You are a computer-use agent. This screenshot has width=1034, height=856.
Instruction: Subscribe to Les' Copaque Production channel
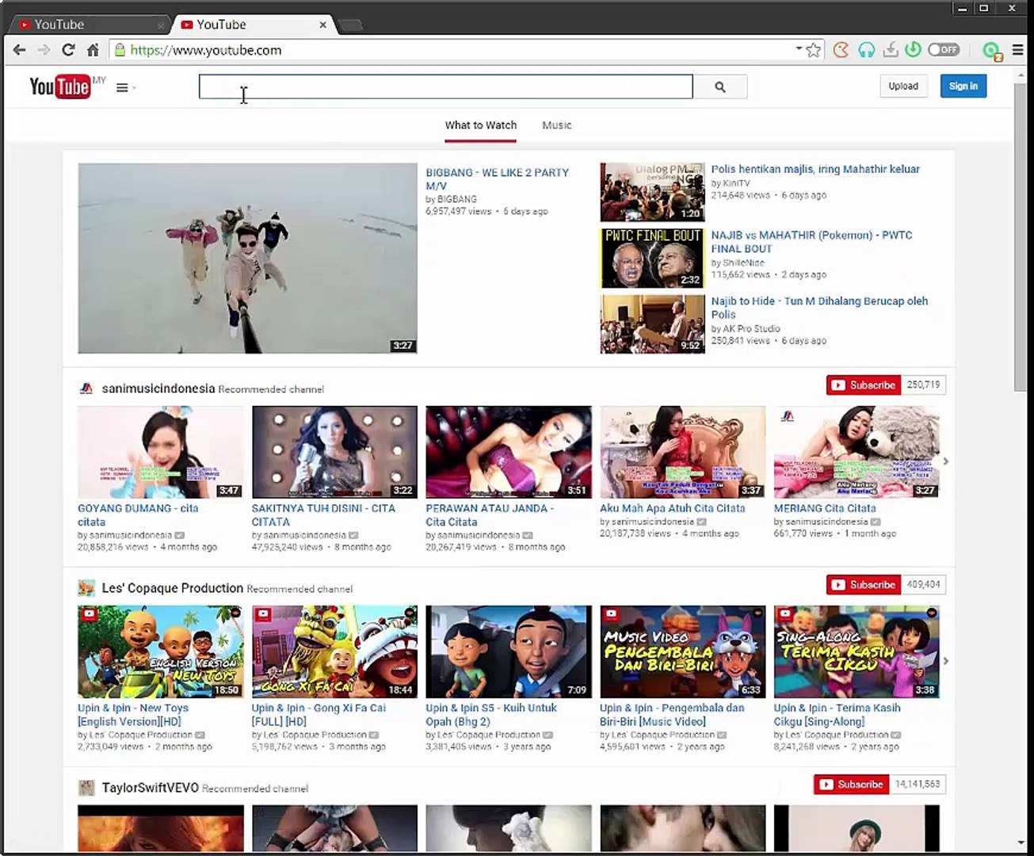(864, 585)
